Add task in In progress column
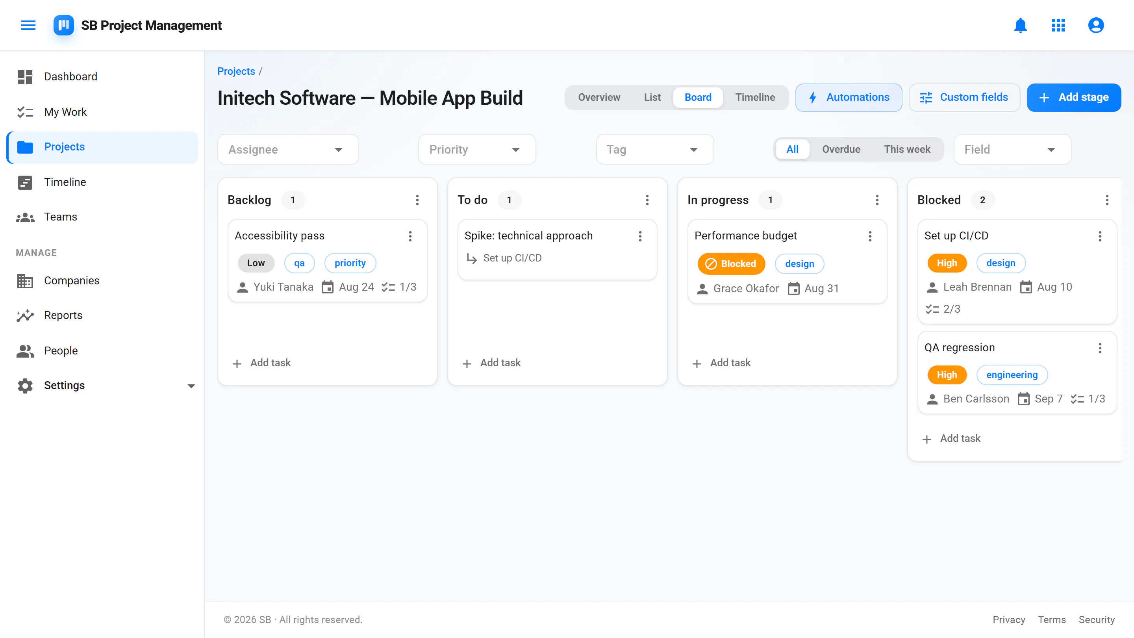The height and width of the screenshot is (638, 1134). (x=721, y=363)
